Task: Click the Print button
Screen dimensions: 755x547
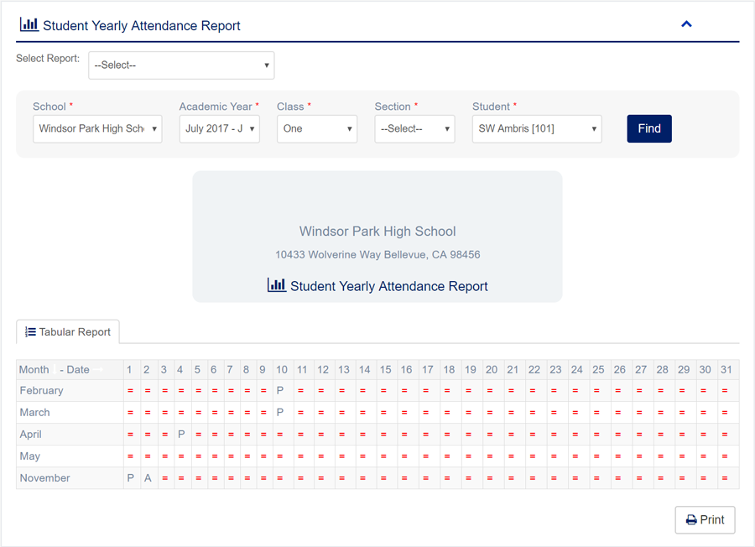Action: pyautogui.click(x=705, y=520)
